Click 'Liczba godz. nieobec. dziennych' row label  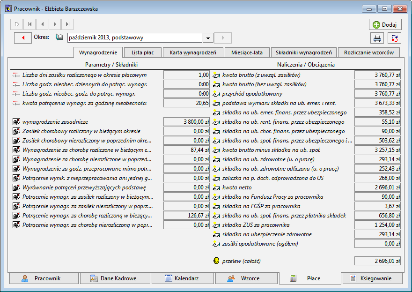point(85,84)
